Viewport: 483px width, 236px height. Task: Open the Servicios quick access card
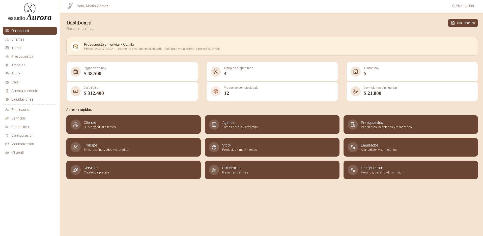click(x=133, y=170)
